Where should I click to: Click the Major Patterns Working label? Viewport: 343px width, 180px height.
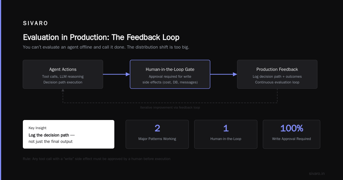(x=157, y=139)
